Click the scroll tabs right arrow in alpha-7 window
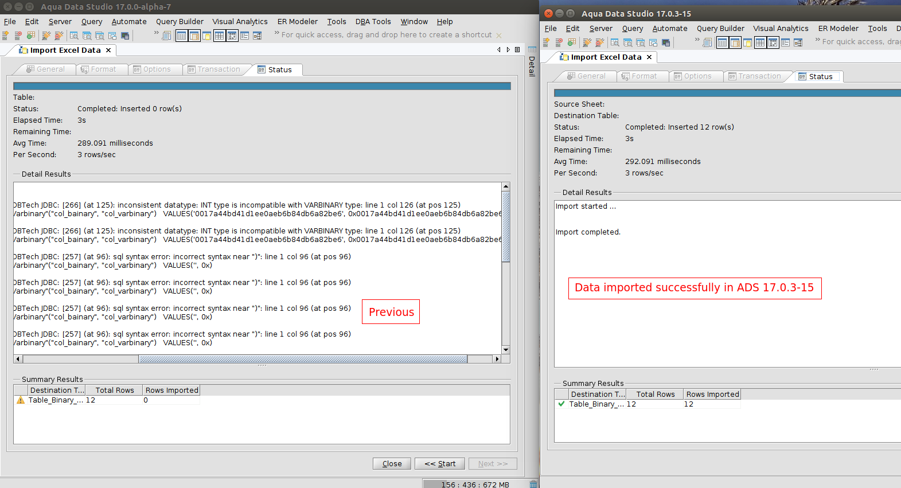This screenshot has height=488, width=901. point(508,50)
